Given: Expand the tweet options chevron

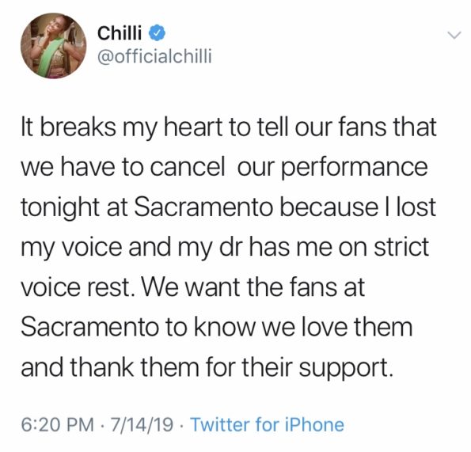Looking at the screenshot, I should click(454, 35).
